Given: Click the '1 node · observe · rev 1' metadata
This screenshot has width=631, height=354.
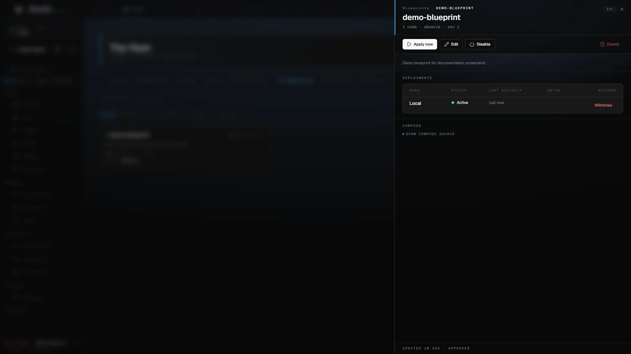Looking at the screenshot, I should click(431, 27).
